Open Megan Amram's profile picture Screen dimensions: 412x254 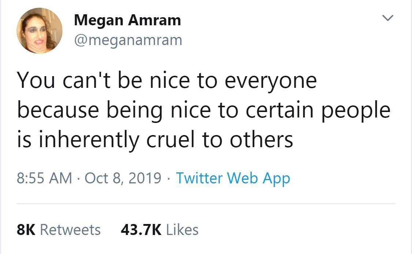pos(40,31)
